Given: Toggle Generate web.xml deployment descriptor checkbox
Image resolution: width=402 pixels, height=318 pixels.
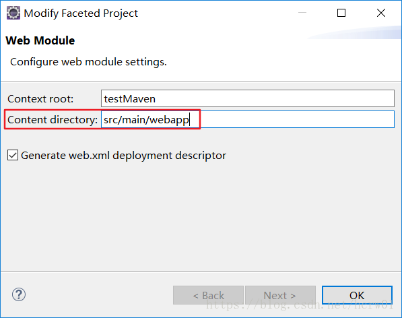Looking at the screenshot, I should pyautogui.click(x=13, y=155).
